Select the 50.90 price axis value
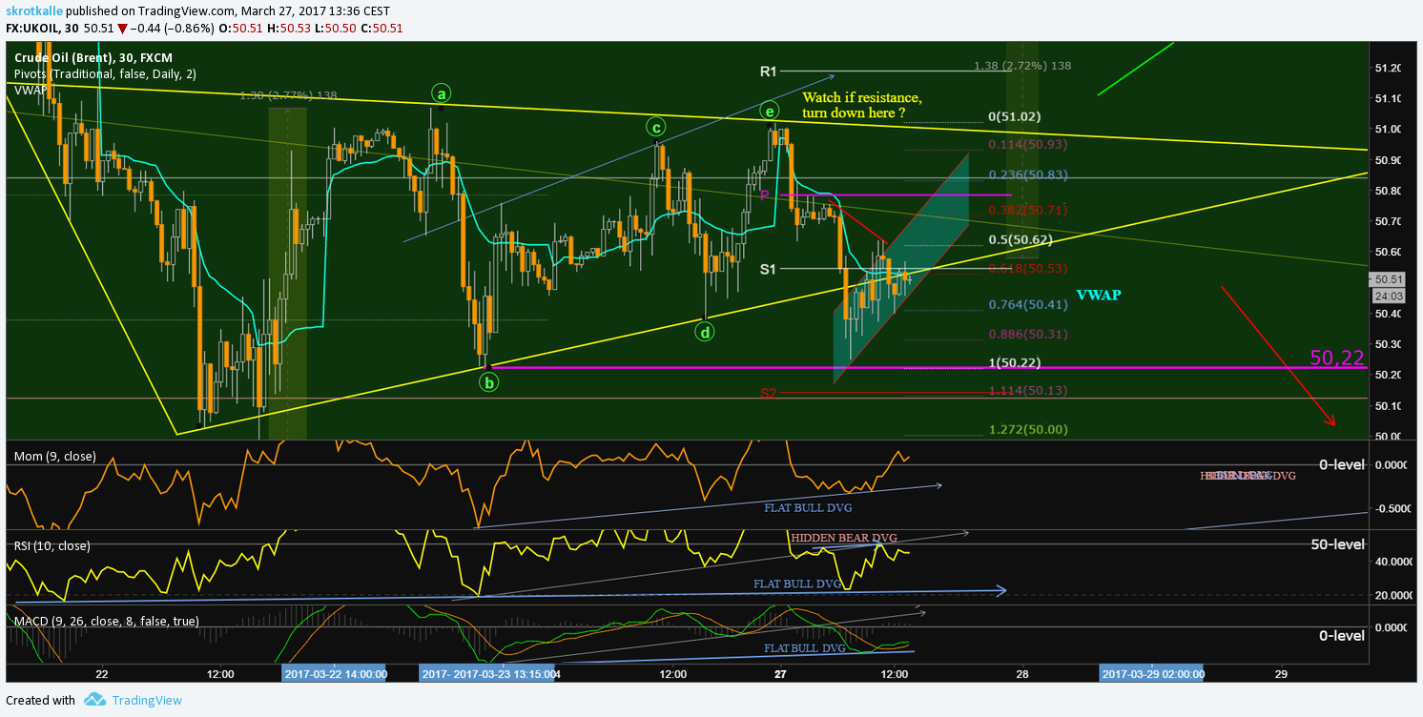This screenshot has width=1423, height=717. pyautogui.click(x=1388, y=160)
